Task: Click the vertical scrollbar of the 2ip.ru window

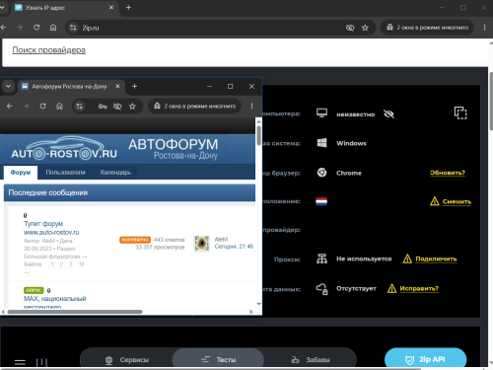Action: click(x=491, y=102)
